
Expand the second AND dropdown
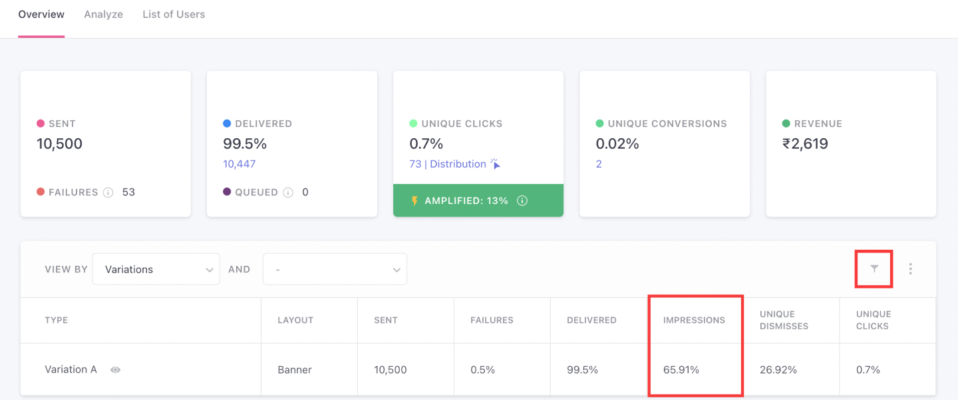pyautogui.click(x=335, y=269)
